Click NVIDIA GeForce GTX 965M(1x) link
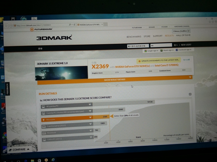The height and width of the screenshot is (162, 217). (133, 66)
